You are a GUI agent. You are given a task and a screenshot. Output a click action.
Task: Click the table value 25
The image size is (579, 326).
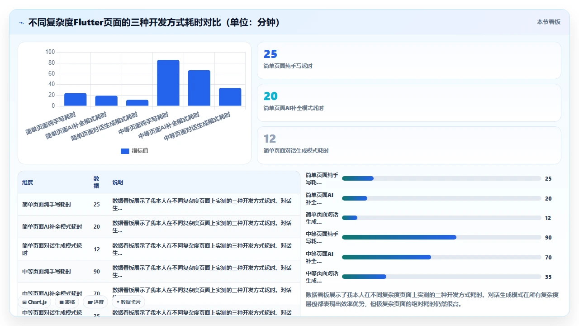(x=97, y=205)
